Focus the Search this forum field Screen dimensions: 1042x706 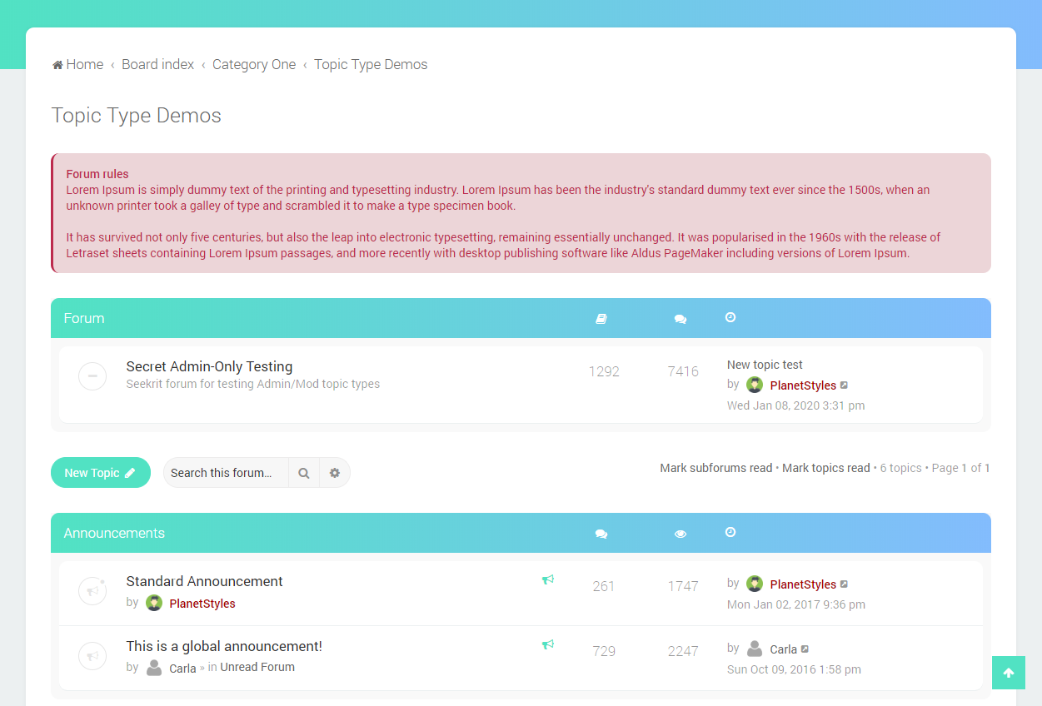click(x=225, y=473)
